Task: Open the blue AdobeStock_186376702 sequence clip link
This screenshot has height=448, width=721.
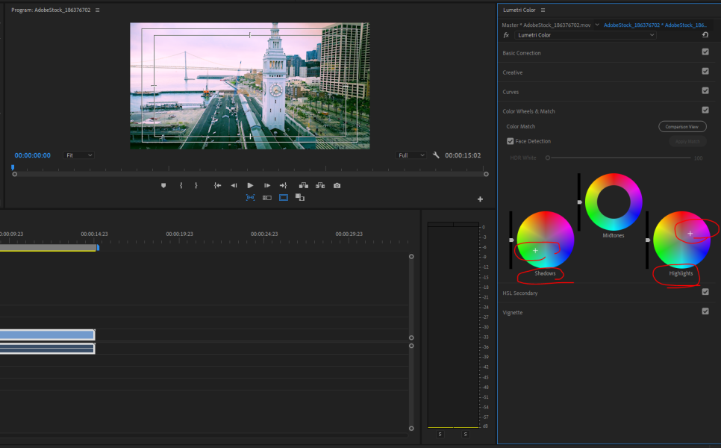Action: click(655, 25)
